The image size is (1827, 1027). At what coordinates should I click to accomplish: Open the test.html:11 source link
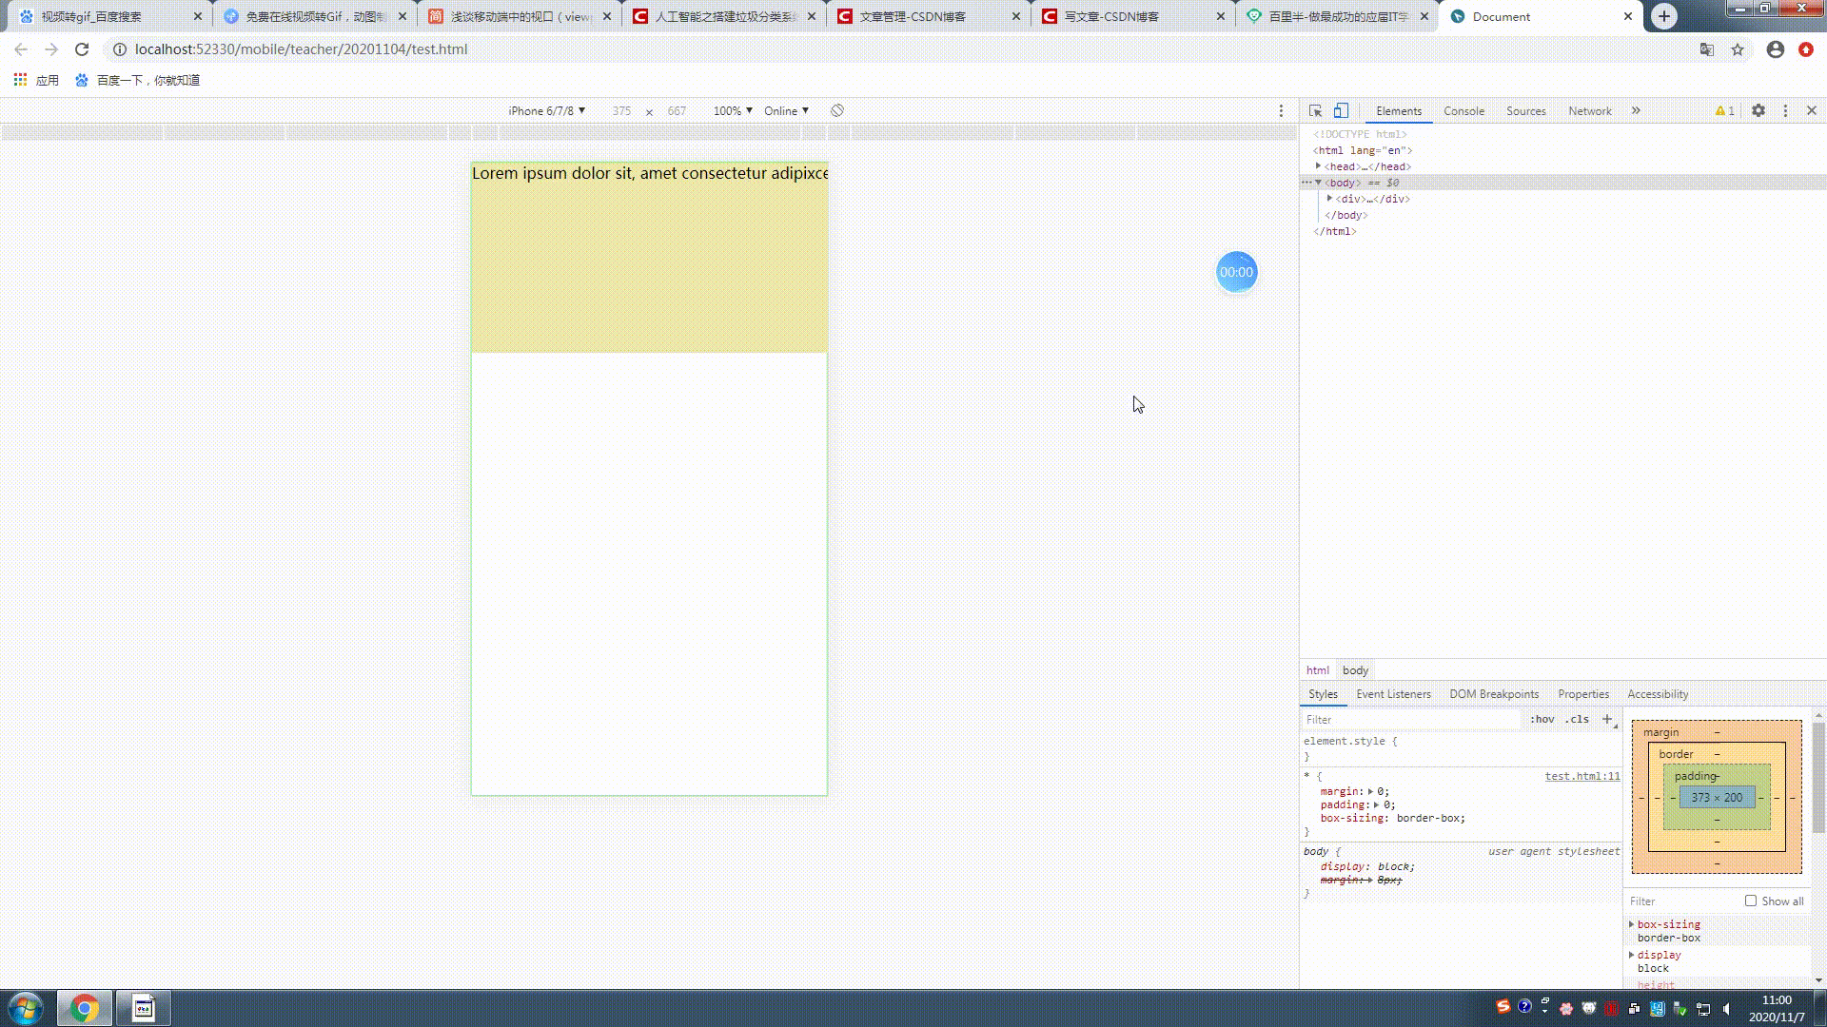coord(1581,776)
